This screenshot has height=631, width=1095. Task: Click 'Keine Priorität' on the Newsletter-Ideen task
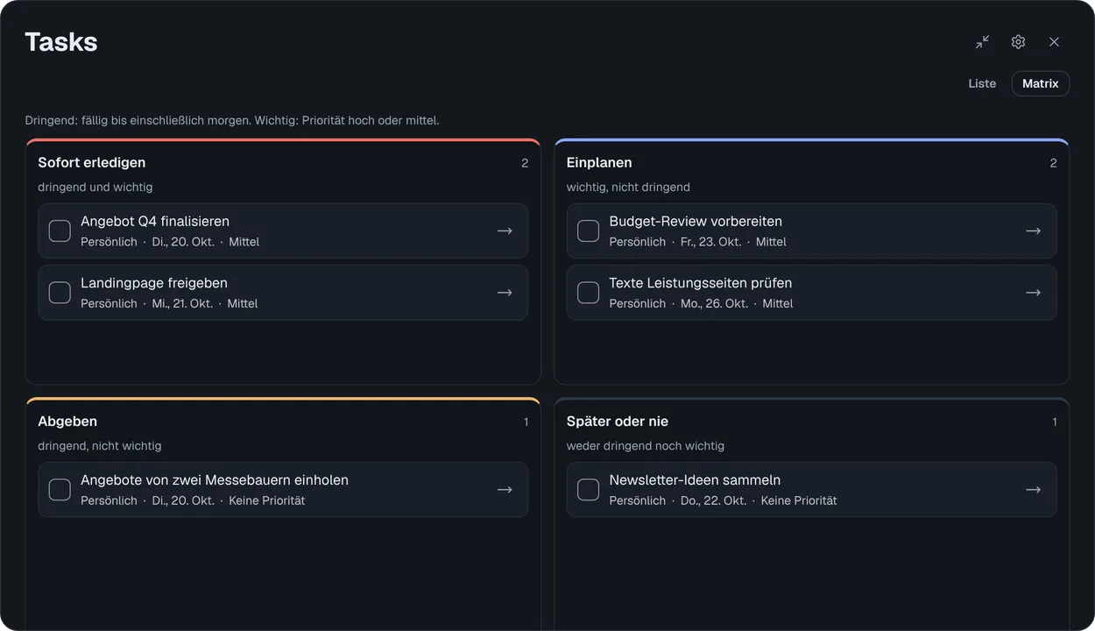point(799,500)
